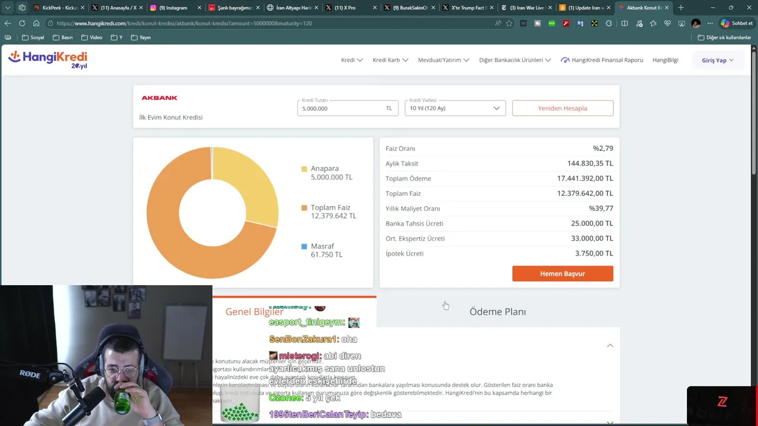The image size is (758, 426).
Task: Click the Masraf blue legend swatch
Action: click(x=304, y=246)
